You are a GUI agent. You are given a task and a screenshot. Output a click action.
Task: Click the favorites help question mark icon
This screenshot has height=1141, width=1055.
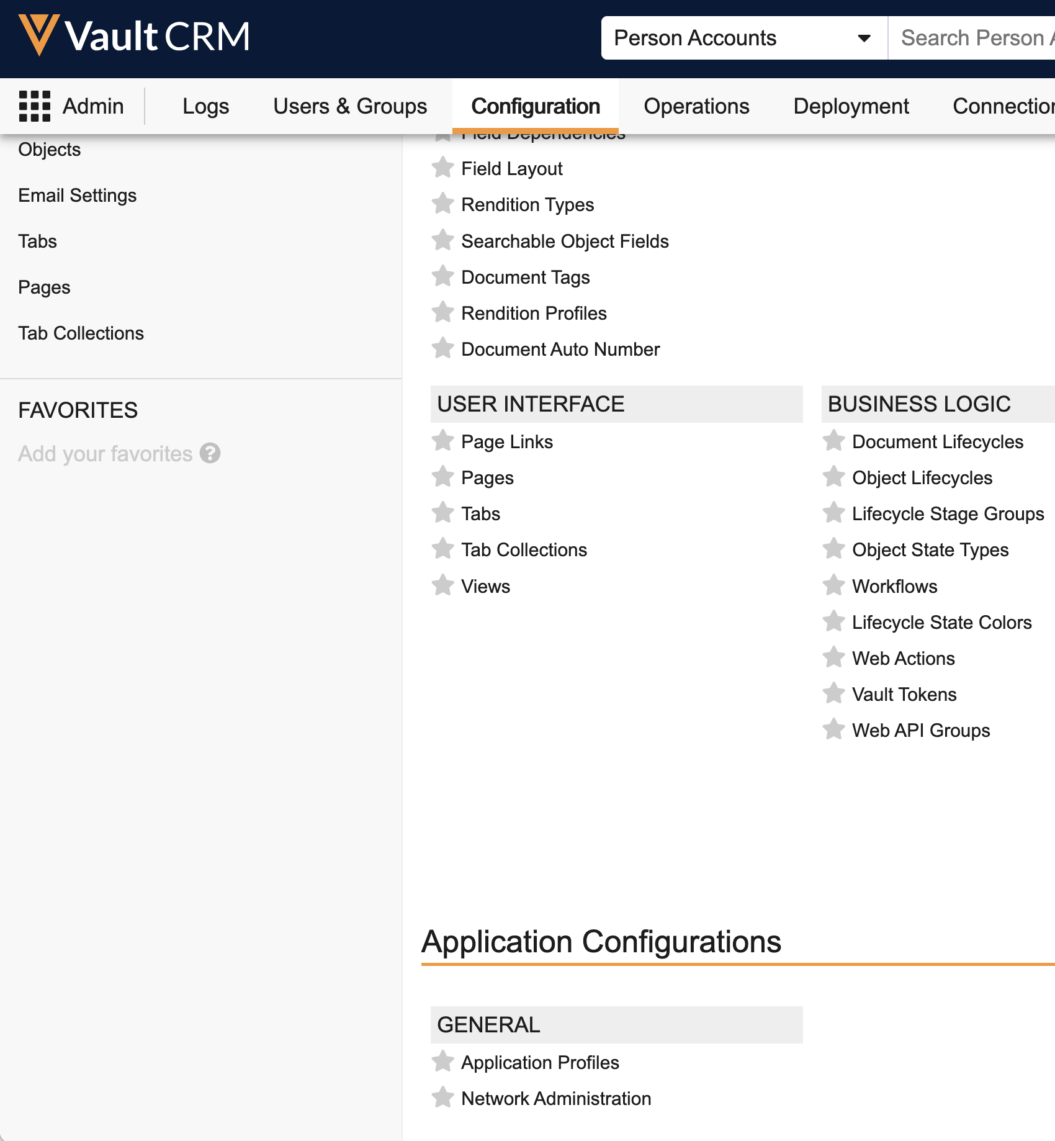pyautogui.click(x=210, y=453)
